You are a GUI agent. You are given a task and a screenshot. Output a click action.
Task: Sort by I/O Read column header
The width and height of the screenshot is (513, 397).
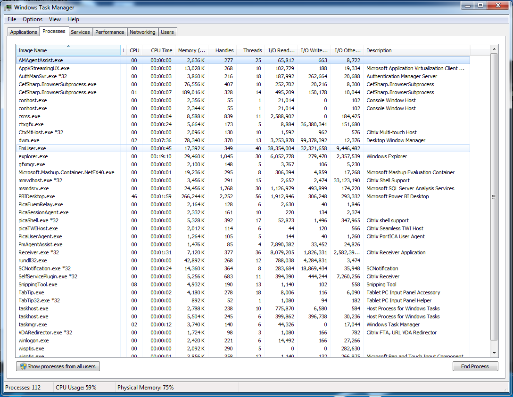(x=281, y=50)
